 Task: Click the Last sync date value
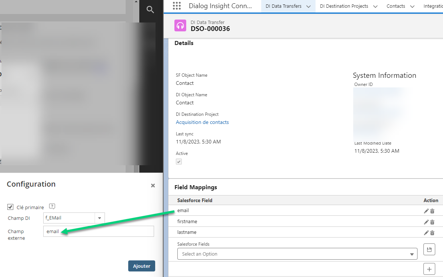tap(198, 142)
